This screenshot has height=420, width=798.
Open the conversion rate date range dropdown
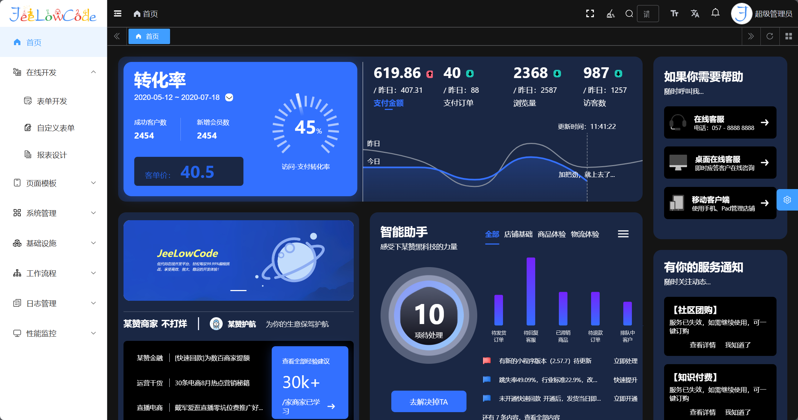coord(229,97)
